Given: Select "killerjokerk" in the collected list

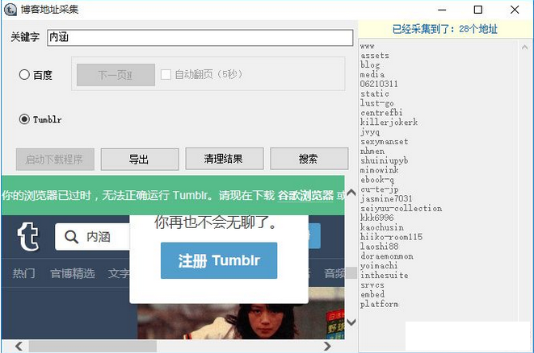Looking at the screenshot, I should [389, 122].
